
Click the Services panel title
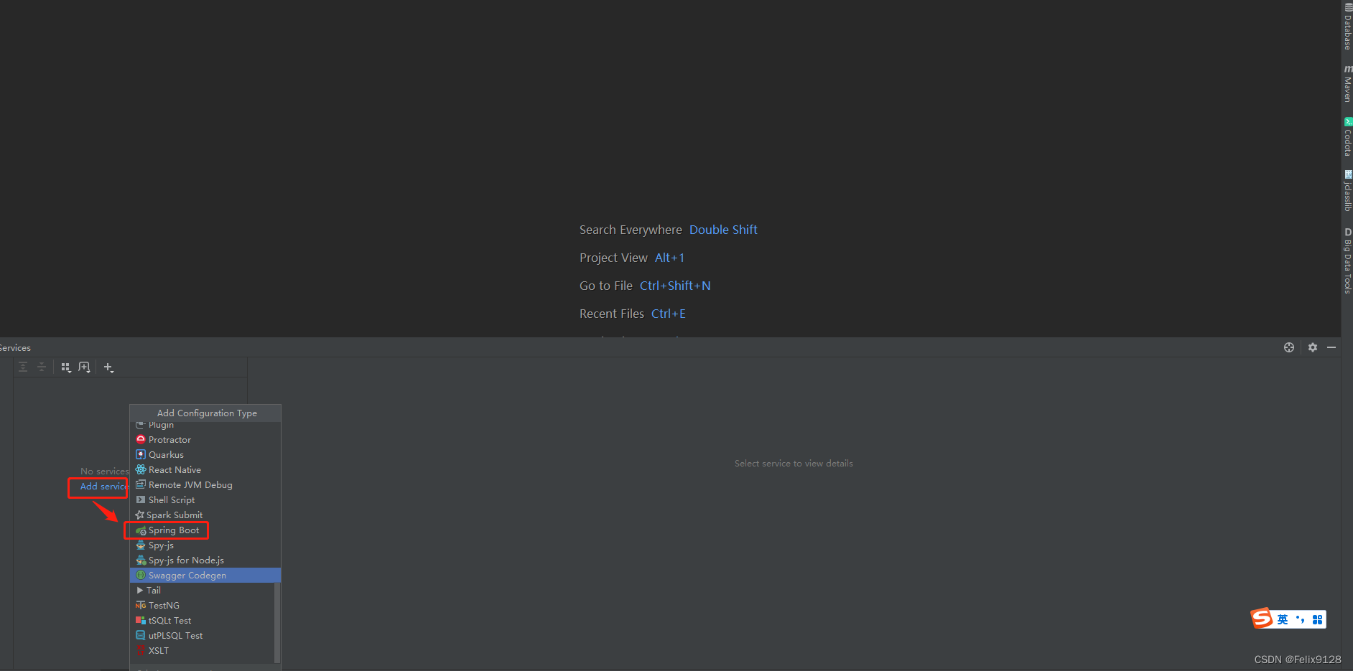[15, 347]
